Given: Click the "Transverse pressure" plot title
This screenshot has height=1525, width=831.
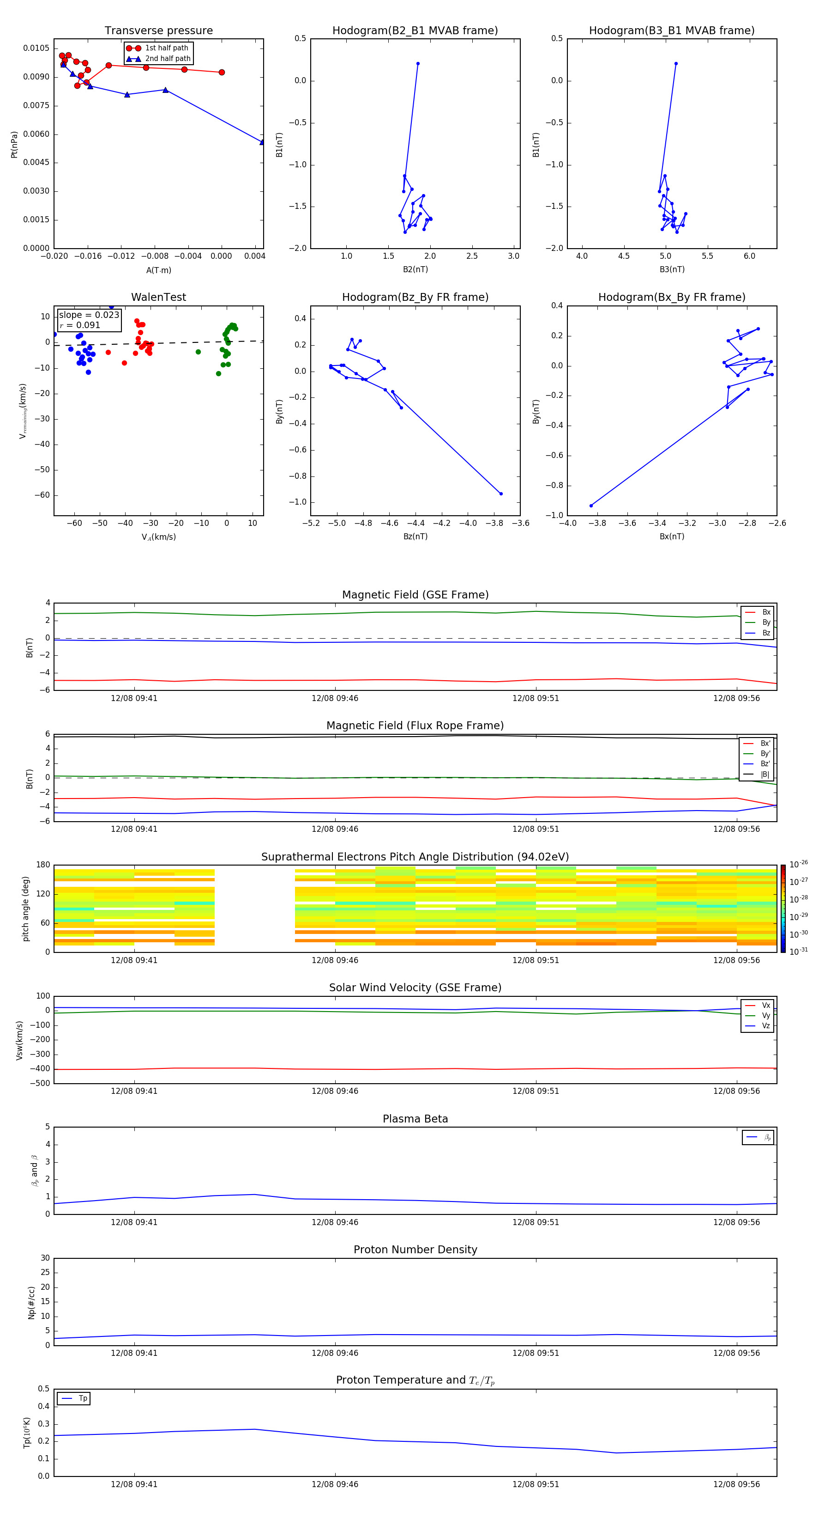Looking at the screenshot, I should (158, 31).
